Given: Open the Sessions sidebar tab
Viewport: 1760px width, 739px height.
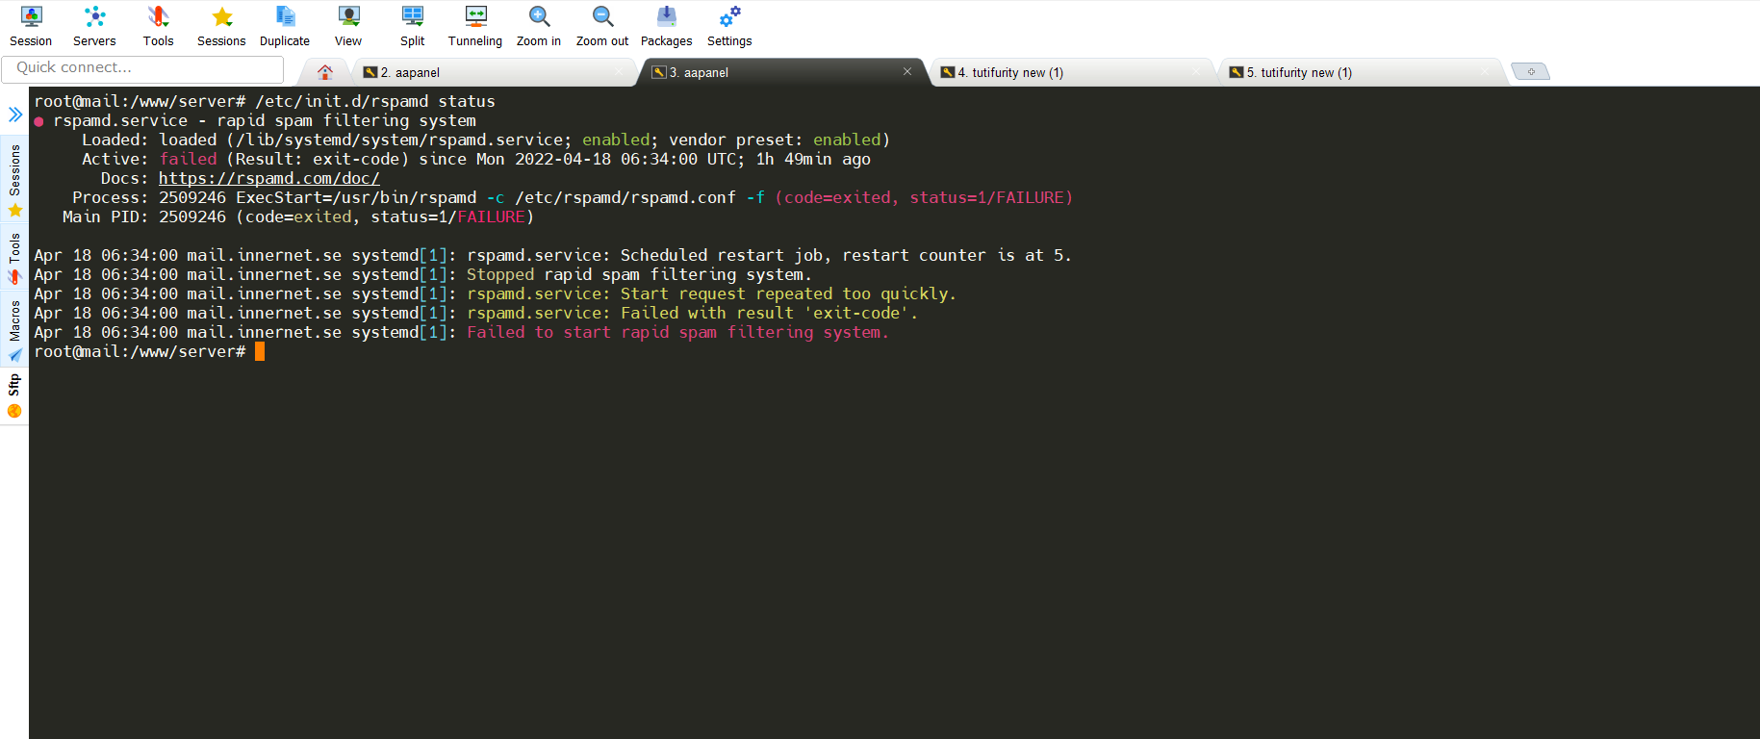Looking at the screenshot, I should [14, 180].
